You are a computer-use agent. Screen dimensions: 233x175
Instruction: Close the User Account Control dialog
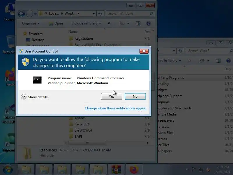144,51
